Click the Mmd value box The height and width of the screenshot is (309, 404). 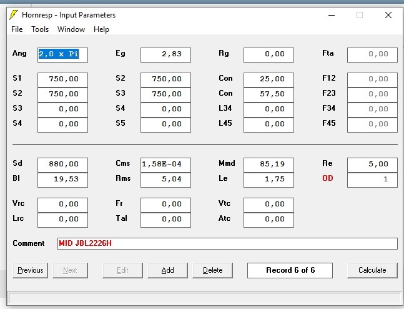click(x=269, y=165)
